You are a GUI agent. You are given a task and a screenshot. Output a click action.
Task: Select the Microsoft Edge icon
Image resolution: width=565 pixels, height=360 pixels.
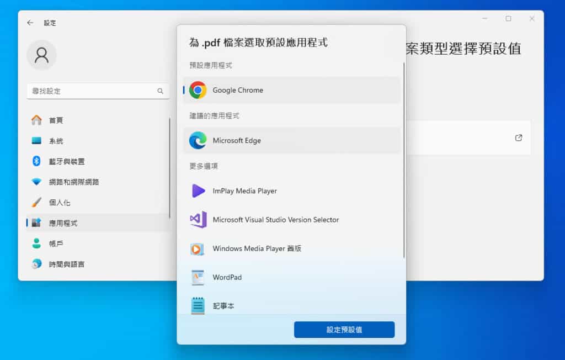[x=198, y=140]
